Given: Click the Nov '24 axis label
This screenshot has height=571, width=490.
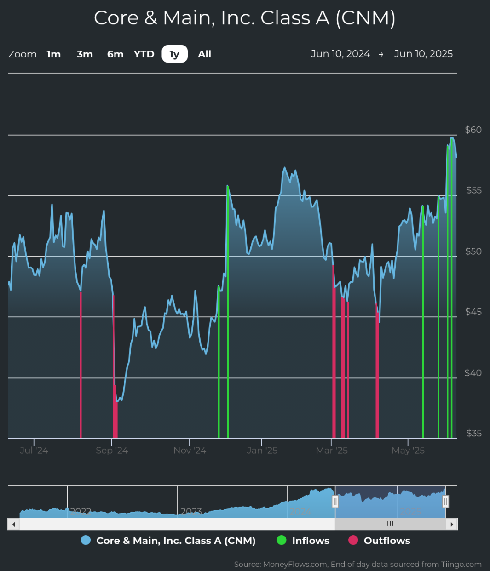Looking at the screenshot, I should pyautogui.click(x=190, y=451).
